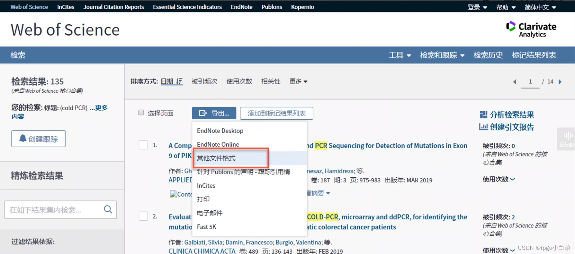Click the 导出 export button
Image resolution: width=575 pixels, height=254 pixels.
click(214, 113)
